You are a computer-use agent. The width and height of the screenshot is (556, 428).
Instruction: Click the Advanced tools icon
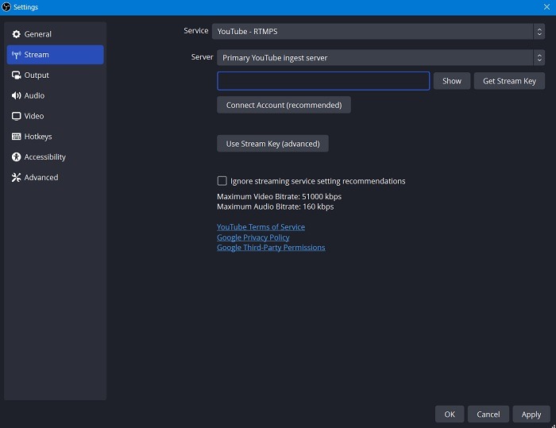coord(17,178)
